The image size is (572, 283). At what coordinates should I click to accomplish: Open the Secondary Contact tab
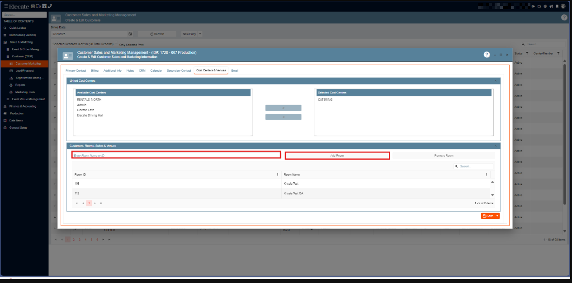point(179,71)
